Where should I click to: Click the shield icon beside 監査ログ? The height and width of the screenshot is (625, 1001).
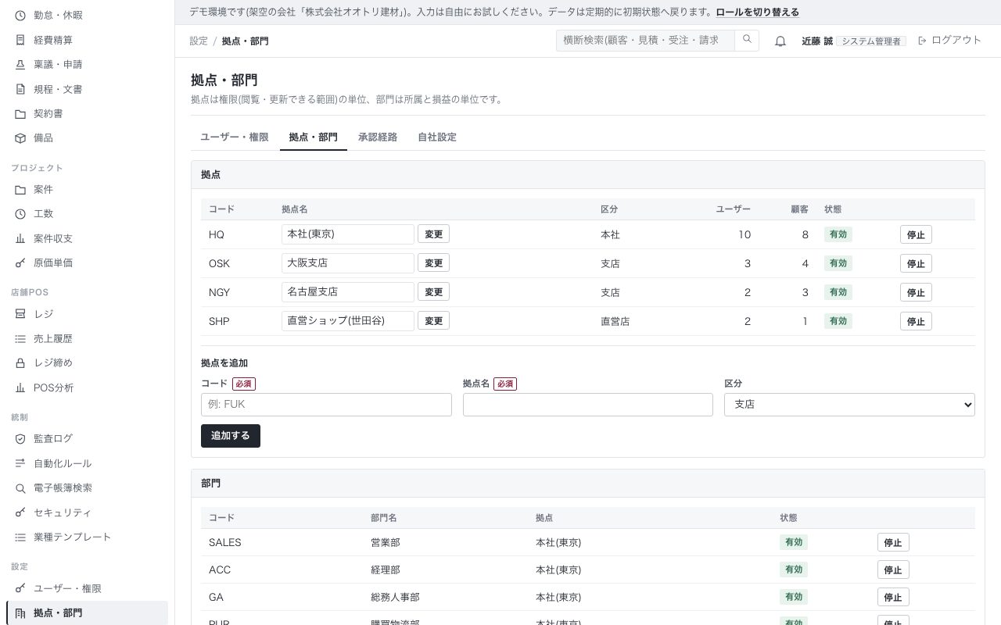pyautogui.click(x=20, y=438)
